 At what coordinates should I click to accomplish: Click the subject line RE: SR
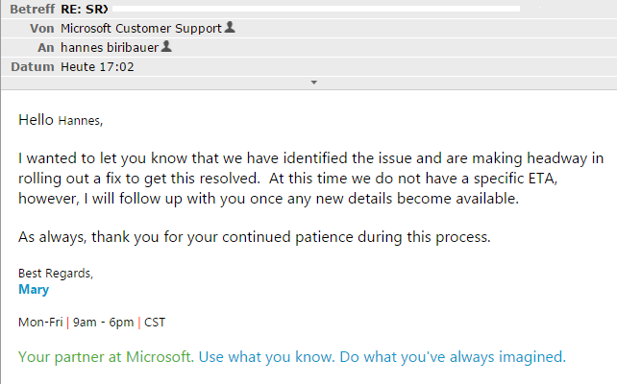click(85, 9)
